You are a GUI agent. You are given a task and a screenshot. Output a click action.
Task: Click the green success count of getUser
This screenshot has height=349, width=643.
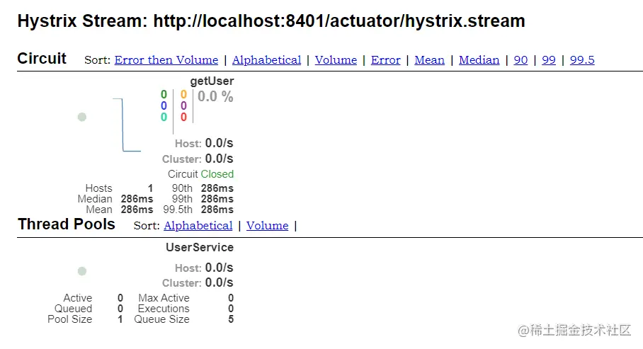pos(164,94)
